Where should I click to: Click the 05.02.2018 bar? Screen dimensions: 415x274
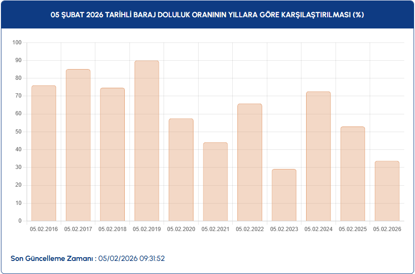point(112,154)
